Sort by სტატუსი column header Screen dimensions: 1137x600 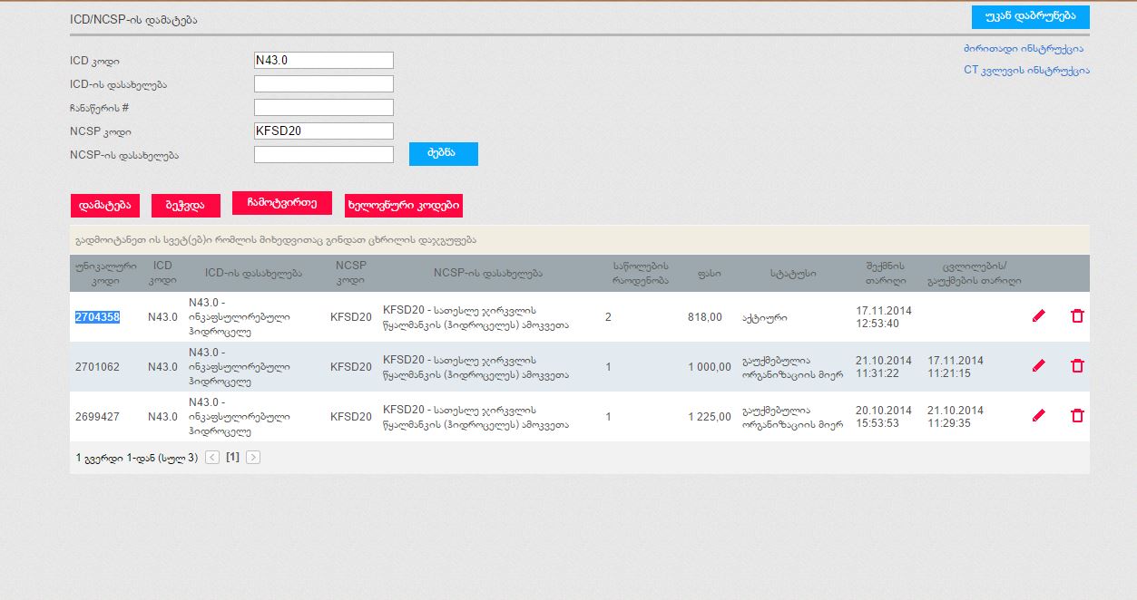(x=792, y=273)
